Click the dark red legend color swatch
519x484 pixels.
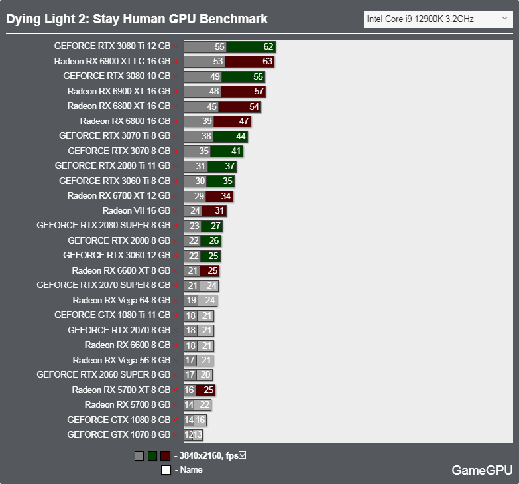[x=165, y=456]
